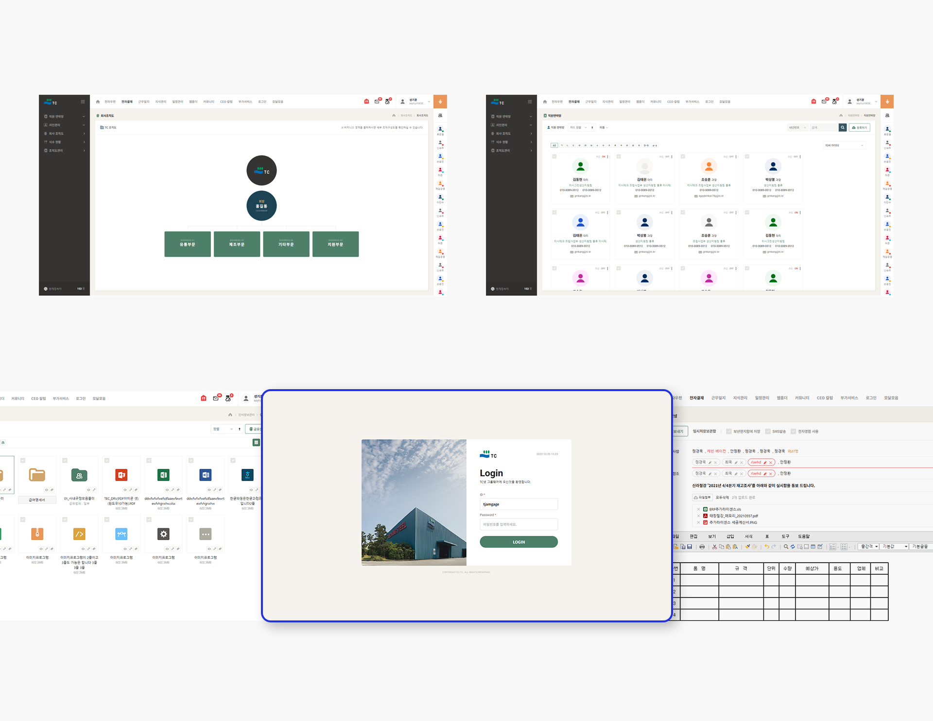The width and height of the screenshot is (933, 721).
Task: Click the print icon in editor toolbar
Action: [702, 547]
